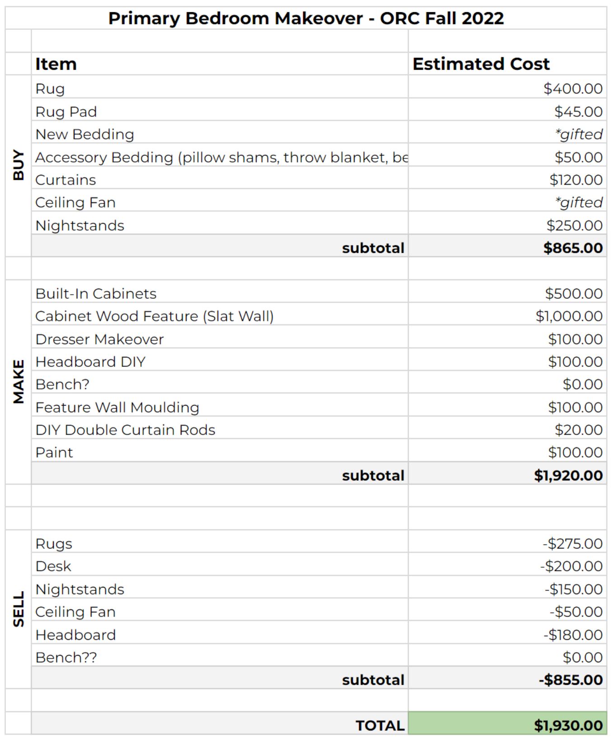This screenshot has width=613, height=740.
Task: Click the Estimated Cost header cell
Action: point(507,64)
